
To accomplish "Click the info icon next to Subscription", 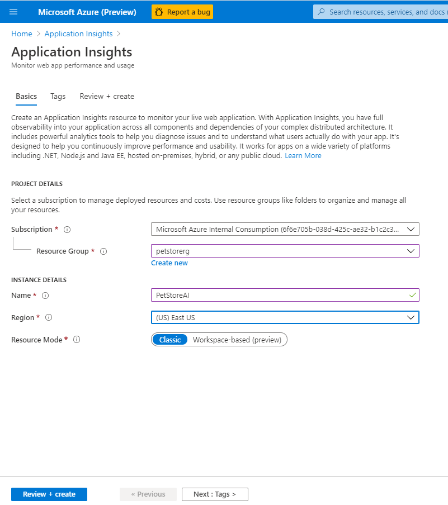I will point(67,229).
